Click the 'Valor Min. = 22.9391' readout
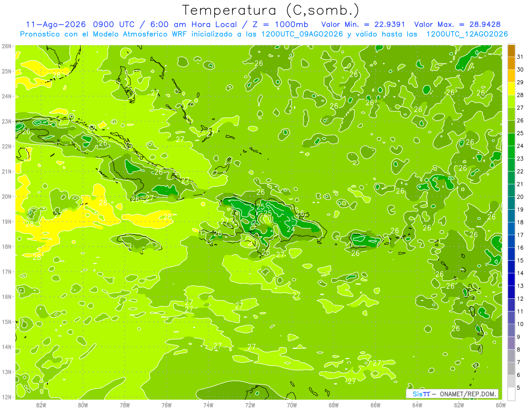 (x=363, y=24)
